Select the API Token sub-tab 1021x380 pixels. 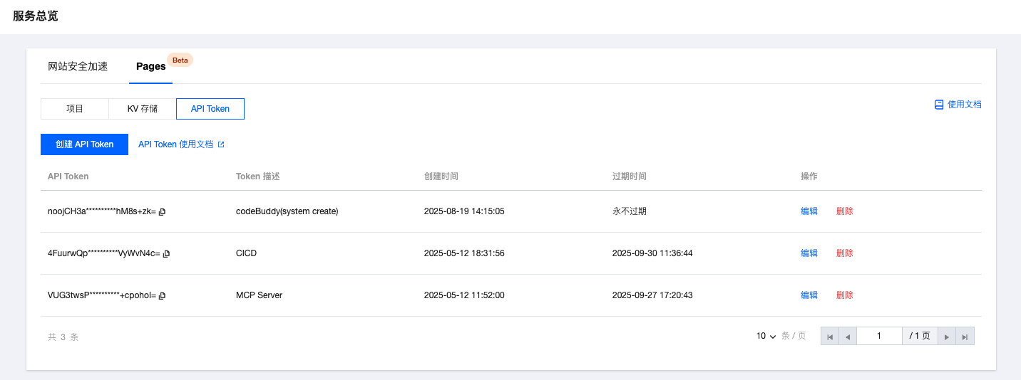tap(210, 109)
